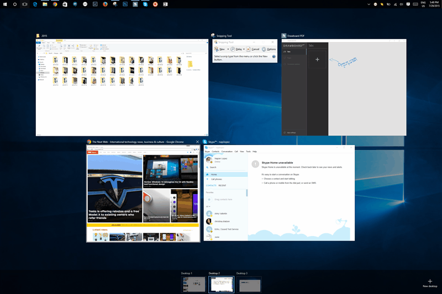Viewport: 442px width, 294px height.
Task: Click the clock showing 5:48 PM
Action: click(x=434, y=4)
